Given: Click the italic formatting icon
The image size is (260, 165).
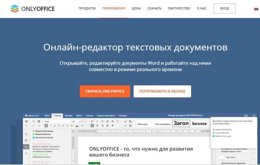Looking at the screenshot, I should click(x=51, y=125).
